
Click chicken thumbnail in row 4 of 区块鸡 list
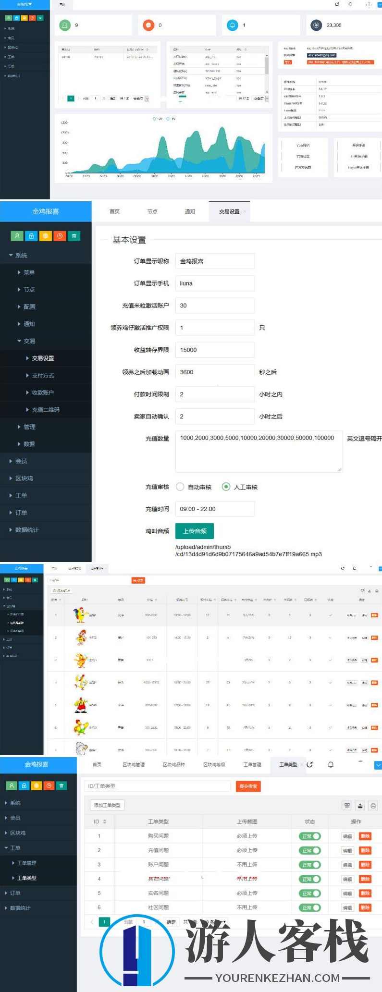tap(80, 682)
